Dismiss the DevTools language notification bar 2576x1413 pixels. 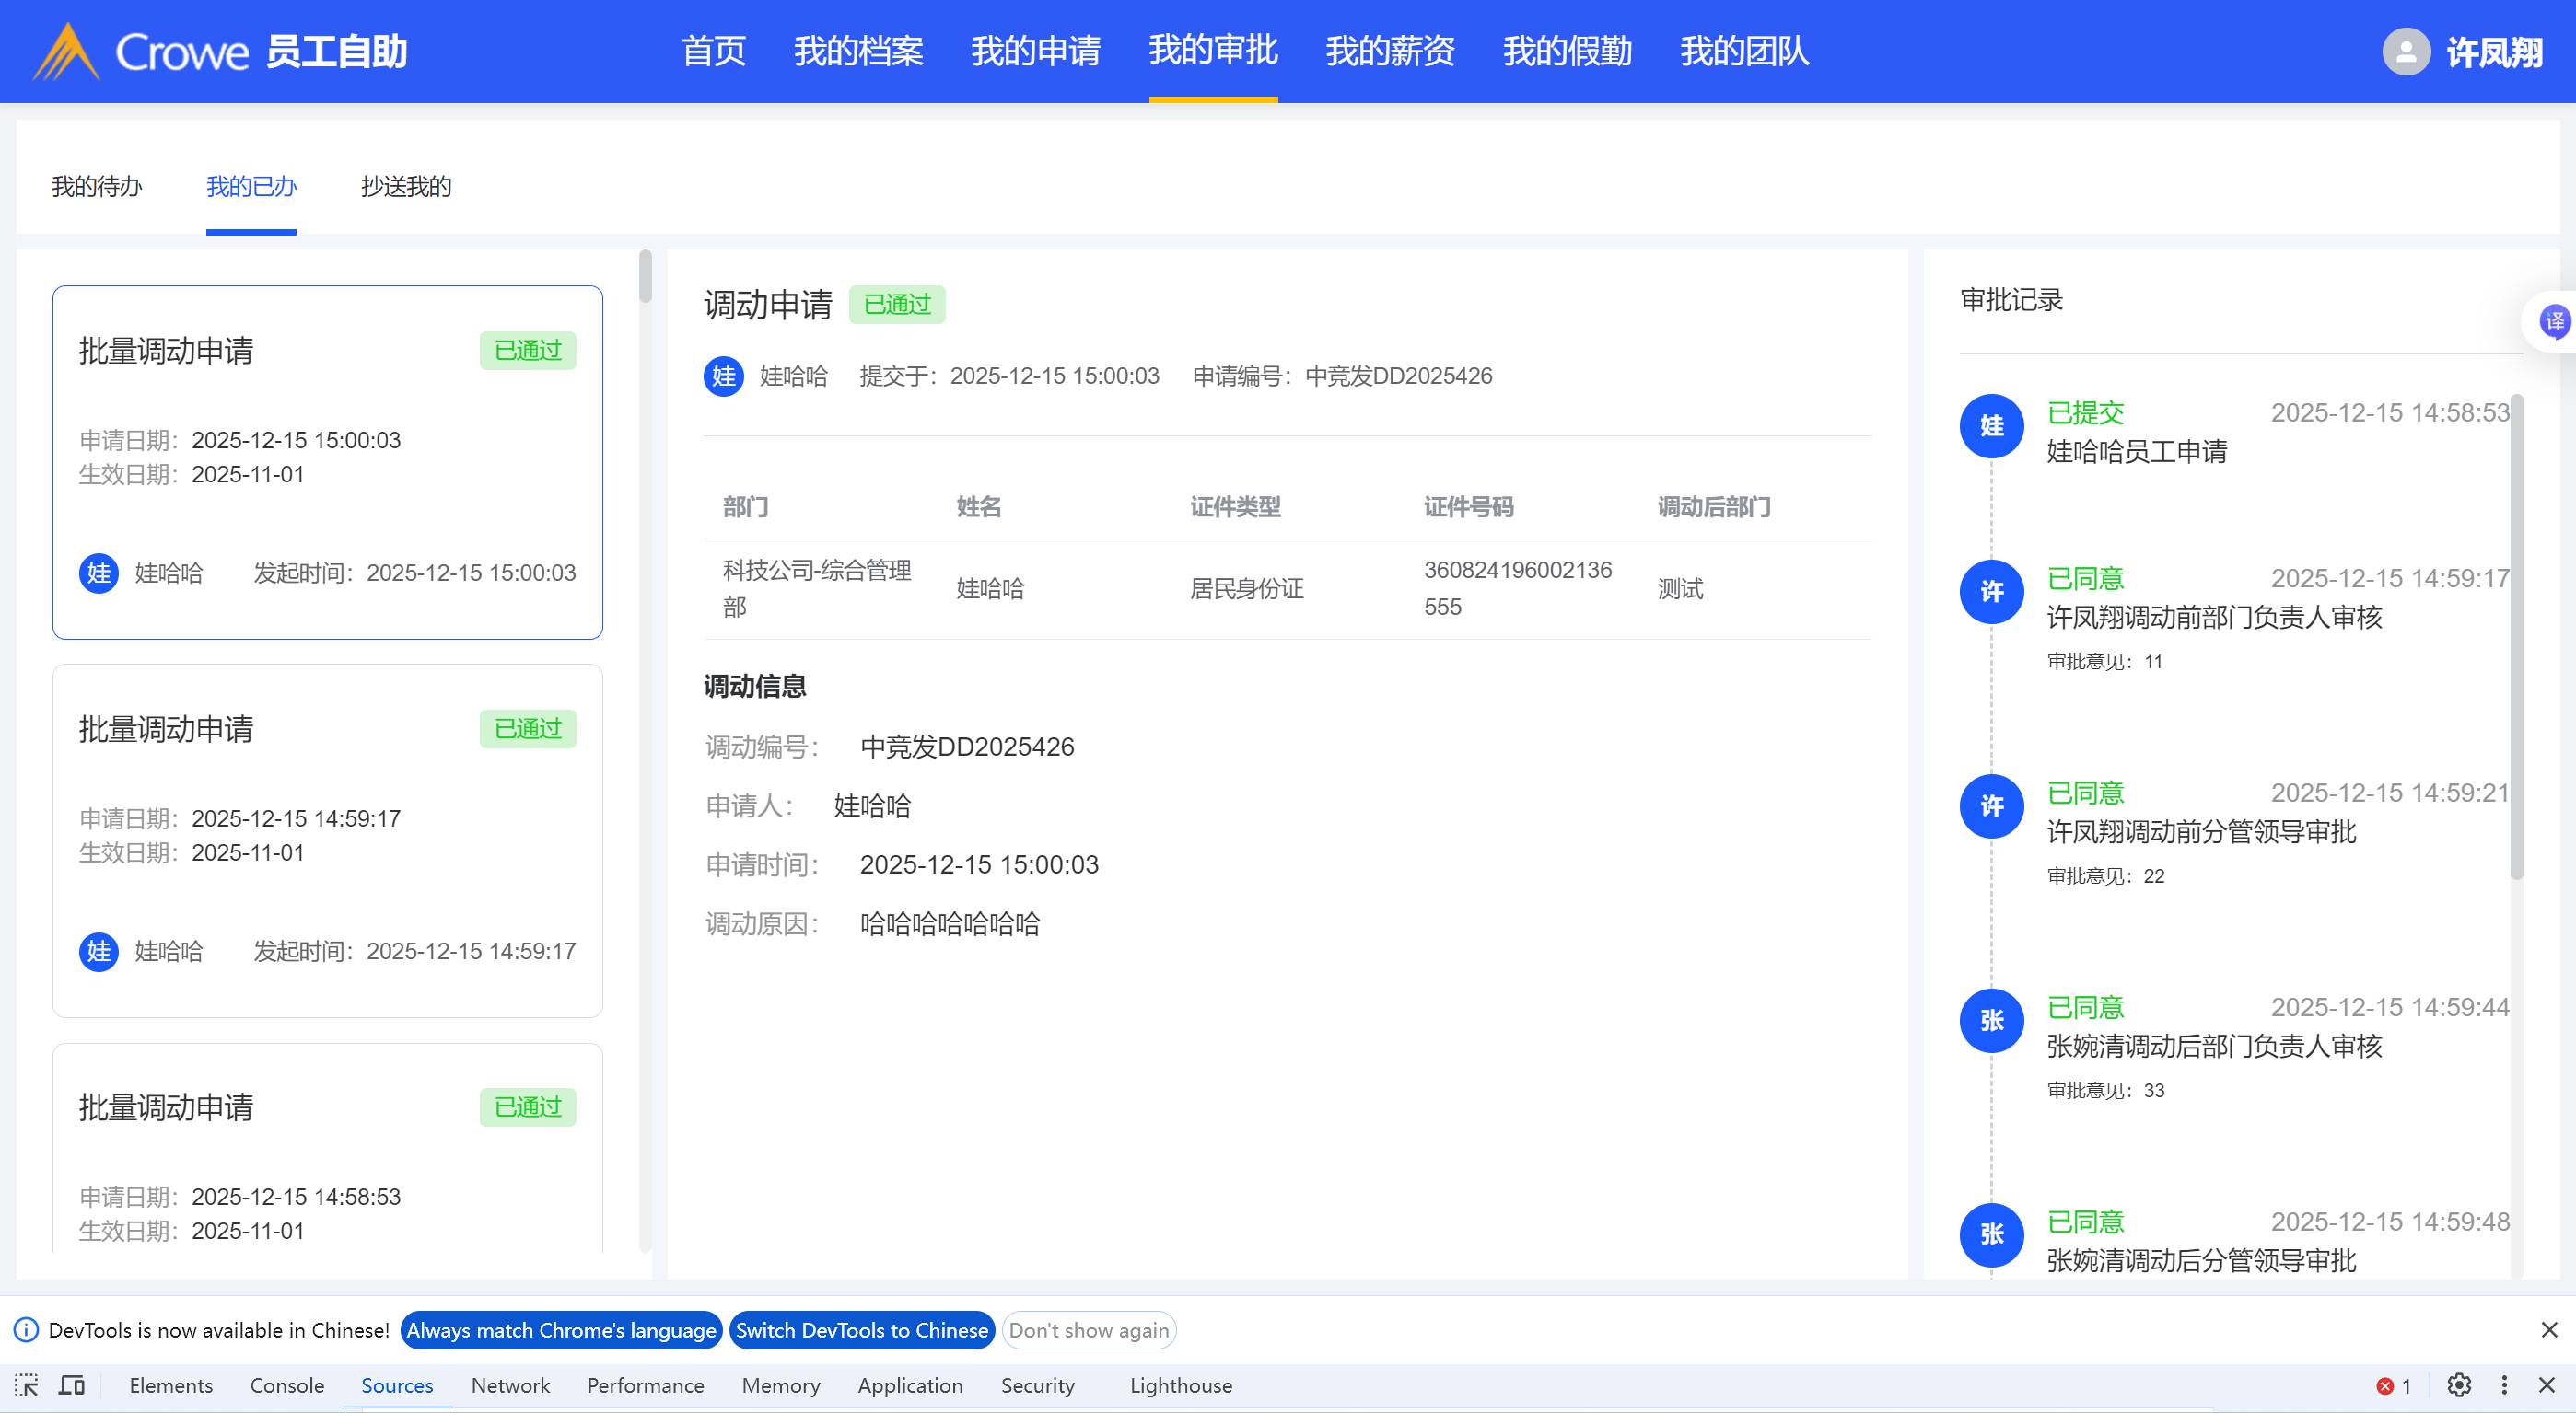tap(2548, 1330)
